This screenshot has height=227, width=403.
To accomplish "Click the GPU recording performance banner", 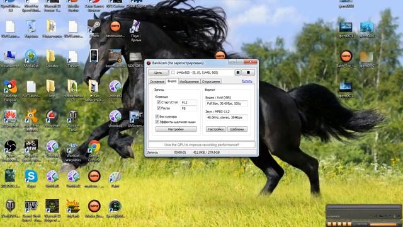I will 201,144.
